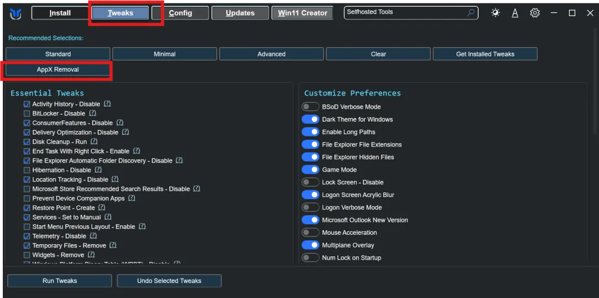Select the Tweaks tab
Screen dimensions: 599x298
(120, 13)
